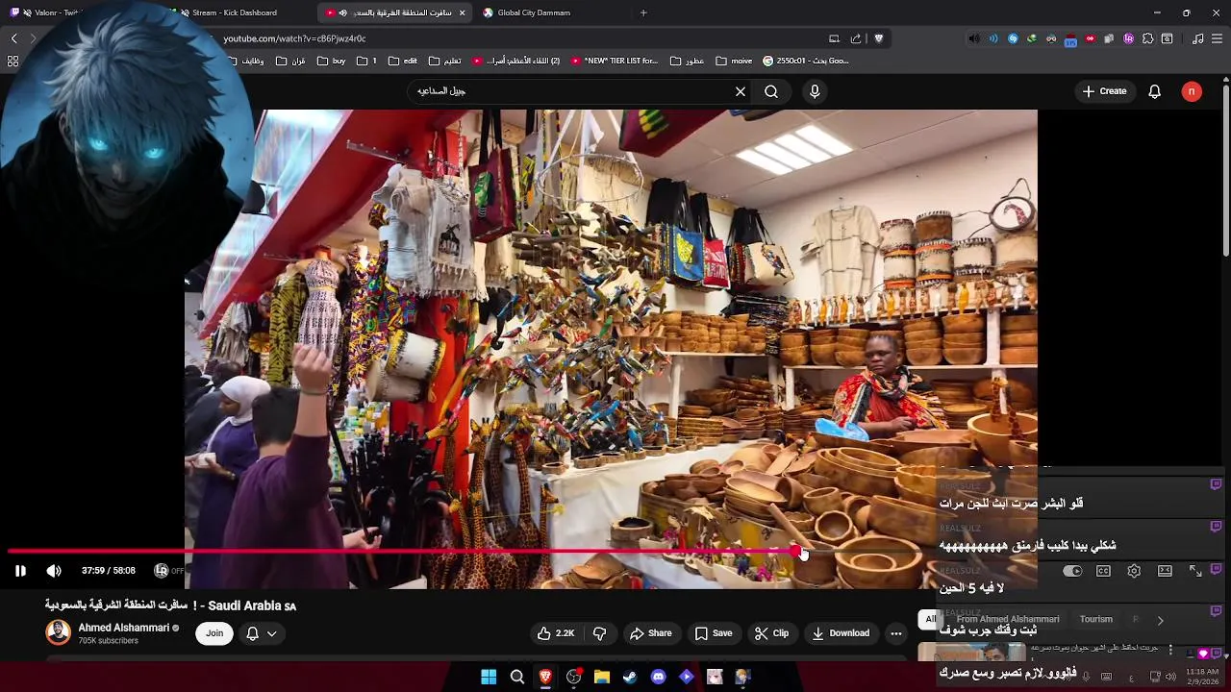Close the YouTube video tab
The height and width of the screenshot is (692, 1231).
pyautogui.click(x=462, y=12)
